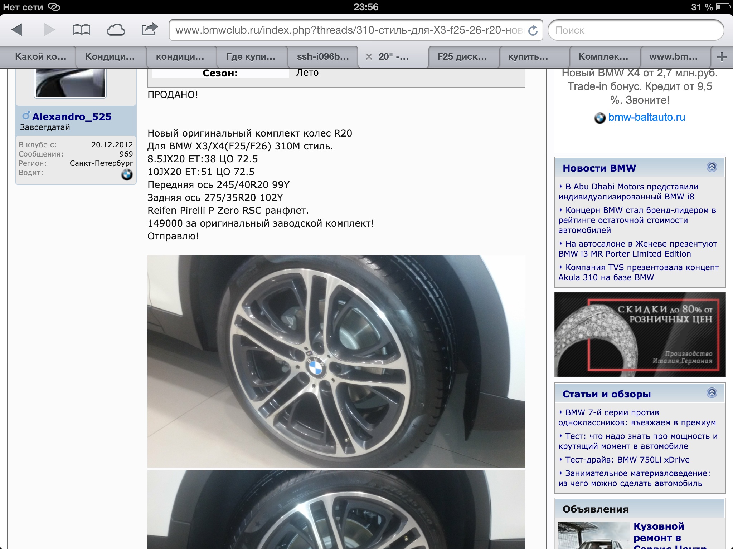Open article about мощность и крутящий момент
This screenshot has height=549, width=733.
[x=638, y=441]
